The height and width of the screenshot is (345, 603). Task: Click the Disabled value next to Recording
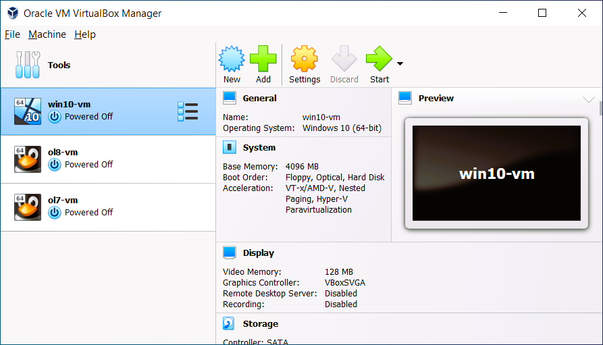(x=341, y=304)
